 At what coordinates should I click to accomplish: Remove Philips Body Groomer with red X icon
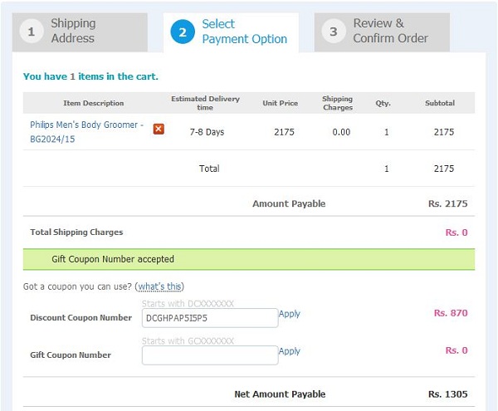click(x=159, y=129)
